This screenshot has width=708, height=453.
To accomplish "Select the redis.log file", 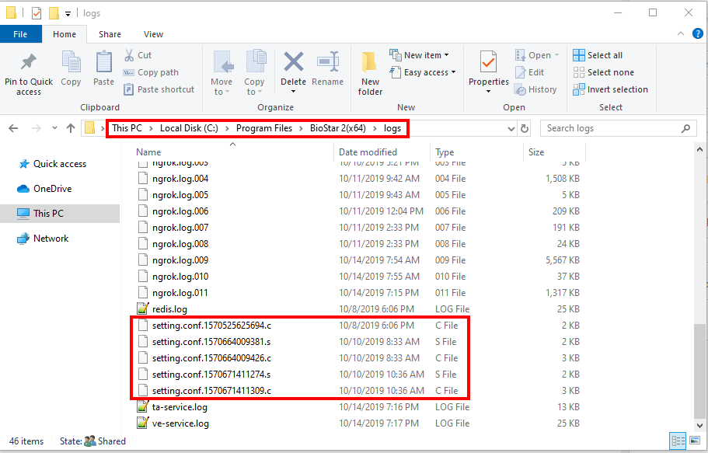I will click(x=169, y=309).
